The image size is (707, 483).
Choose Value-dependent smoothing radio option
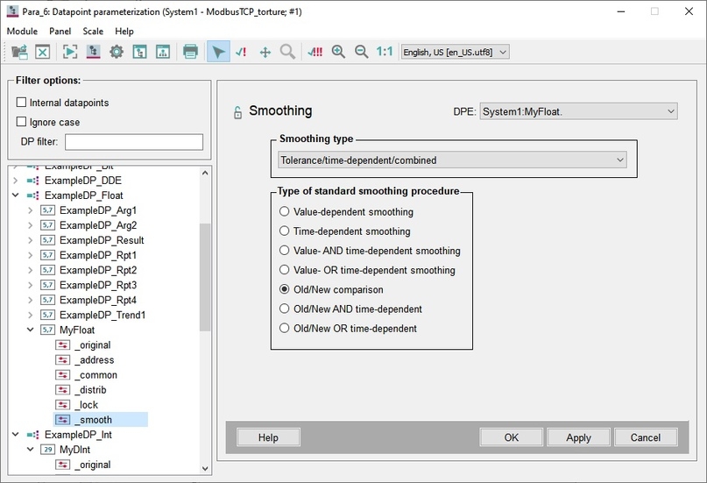pos(284,211)
